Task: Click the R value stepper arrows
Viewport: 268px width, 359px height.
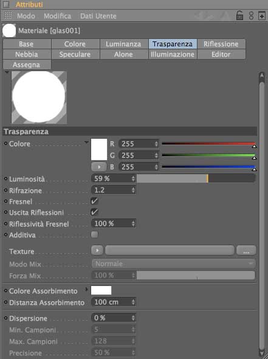Action: tap(156, 144)
